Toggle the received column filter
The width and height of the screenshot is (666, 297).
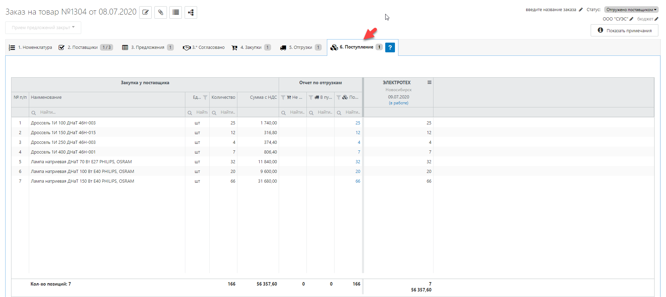tap(339, 97)
